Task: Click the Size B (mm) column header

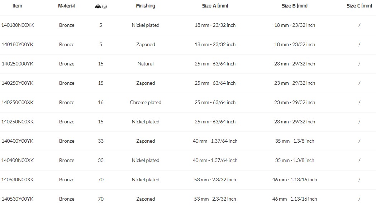Action: (x=295, y=6)
